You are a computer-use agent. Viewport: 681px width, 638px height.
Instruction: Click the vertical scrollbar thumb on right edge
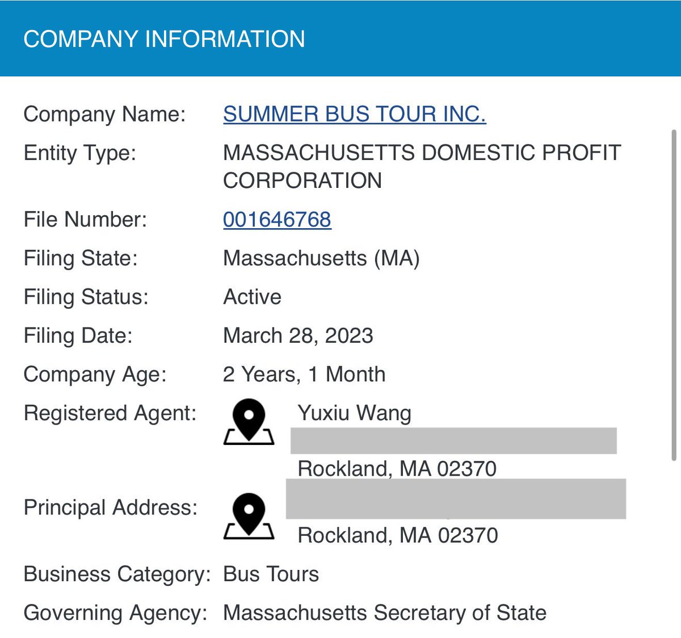pyautogui.click(x=674, y=295)
